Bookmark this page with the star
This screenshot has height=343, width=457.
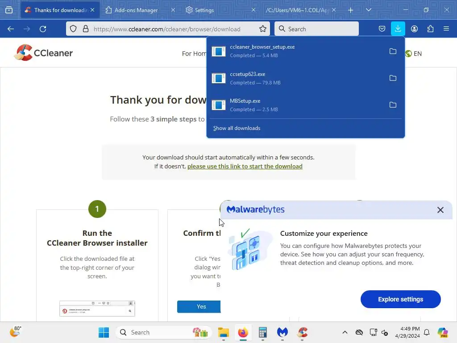pyautogui.click(x=262, y=29)
